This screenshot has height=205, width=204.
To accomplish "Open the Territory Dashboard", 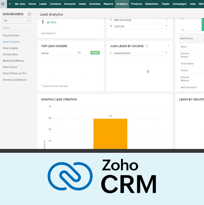I will (15, 80).
